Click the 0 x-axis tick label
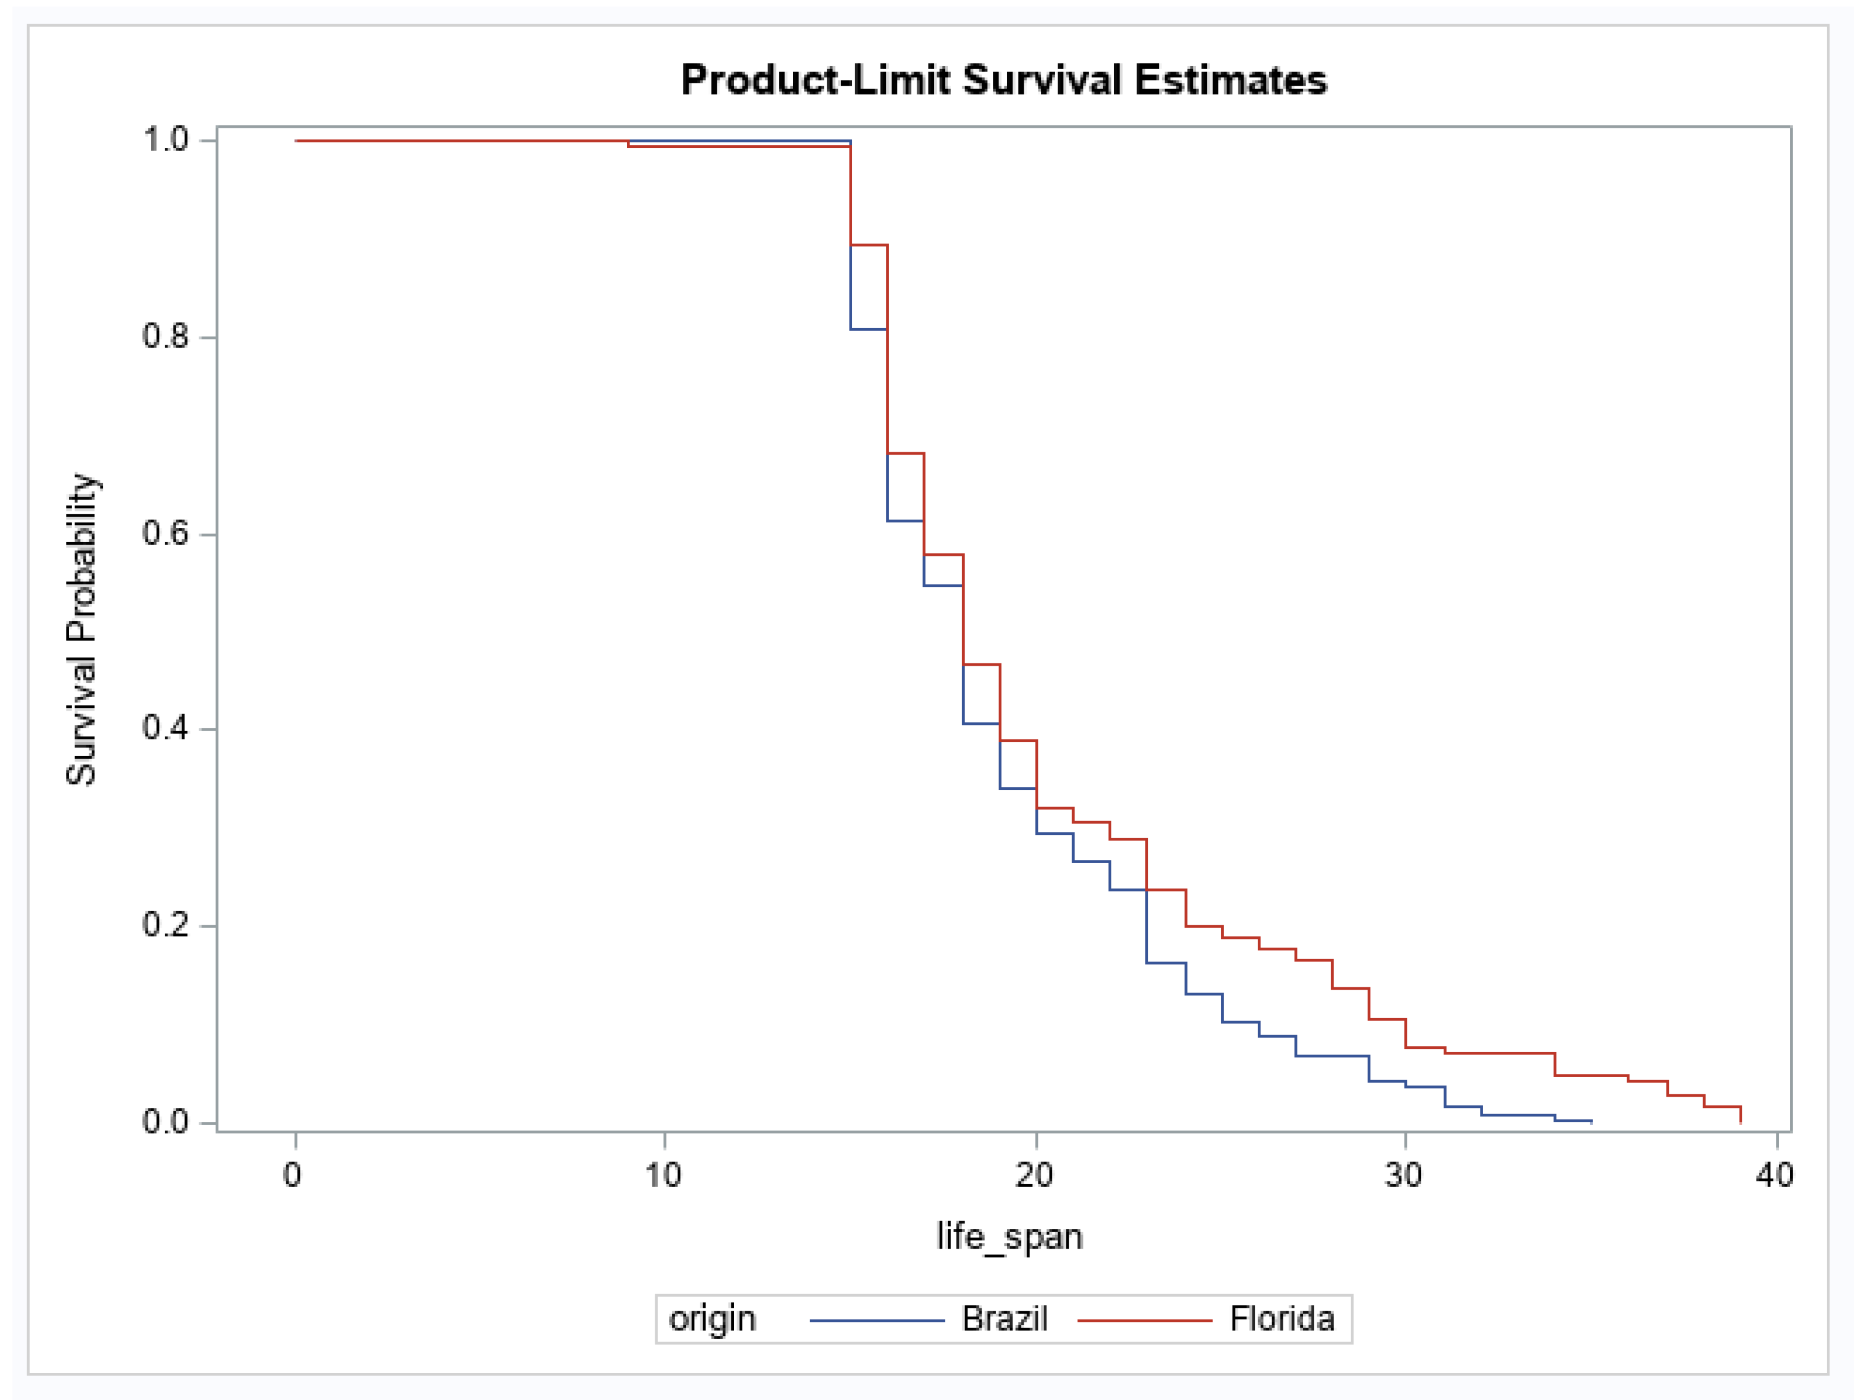Image resolution: width=1854 pixels, height=1400 pixels. [x=293, y=1175]
